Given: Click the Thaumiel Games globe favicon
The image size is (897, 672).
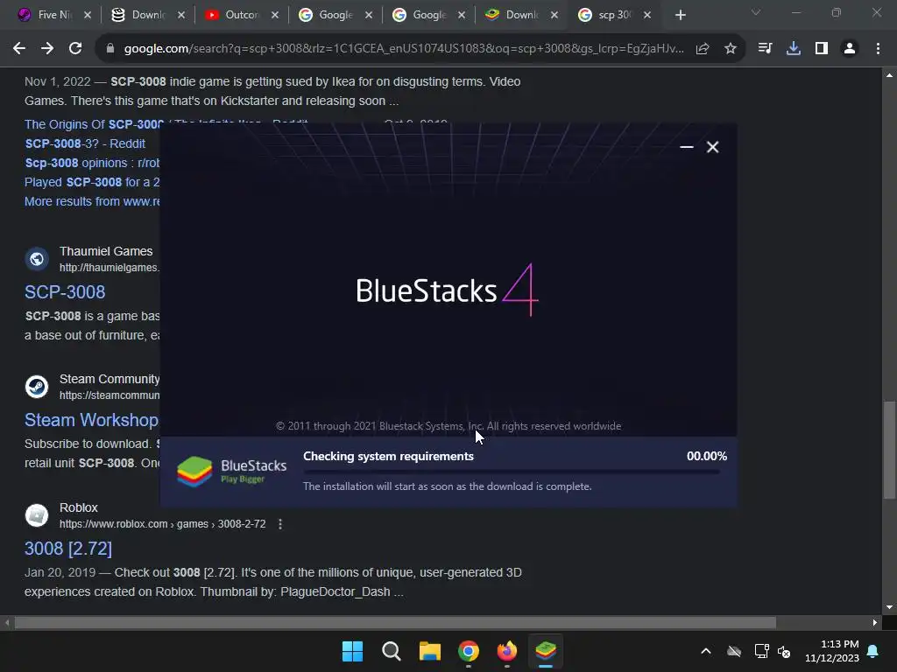Looking at the screenshot, I should [37, 259].
